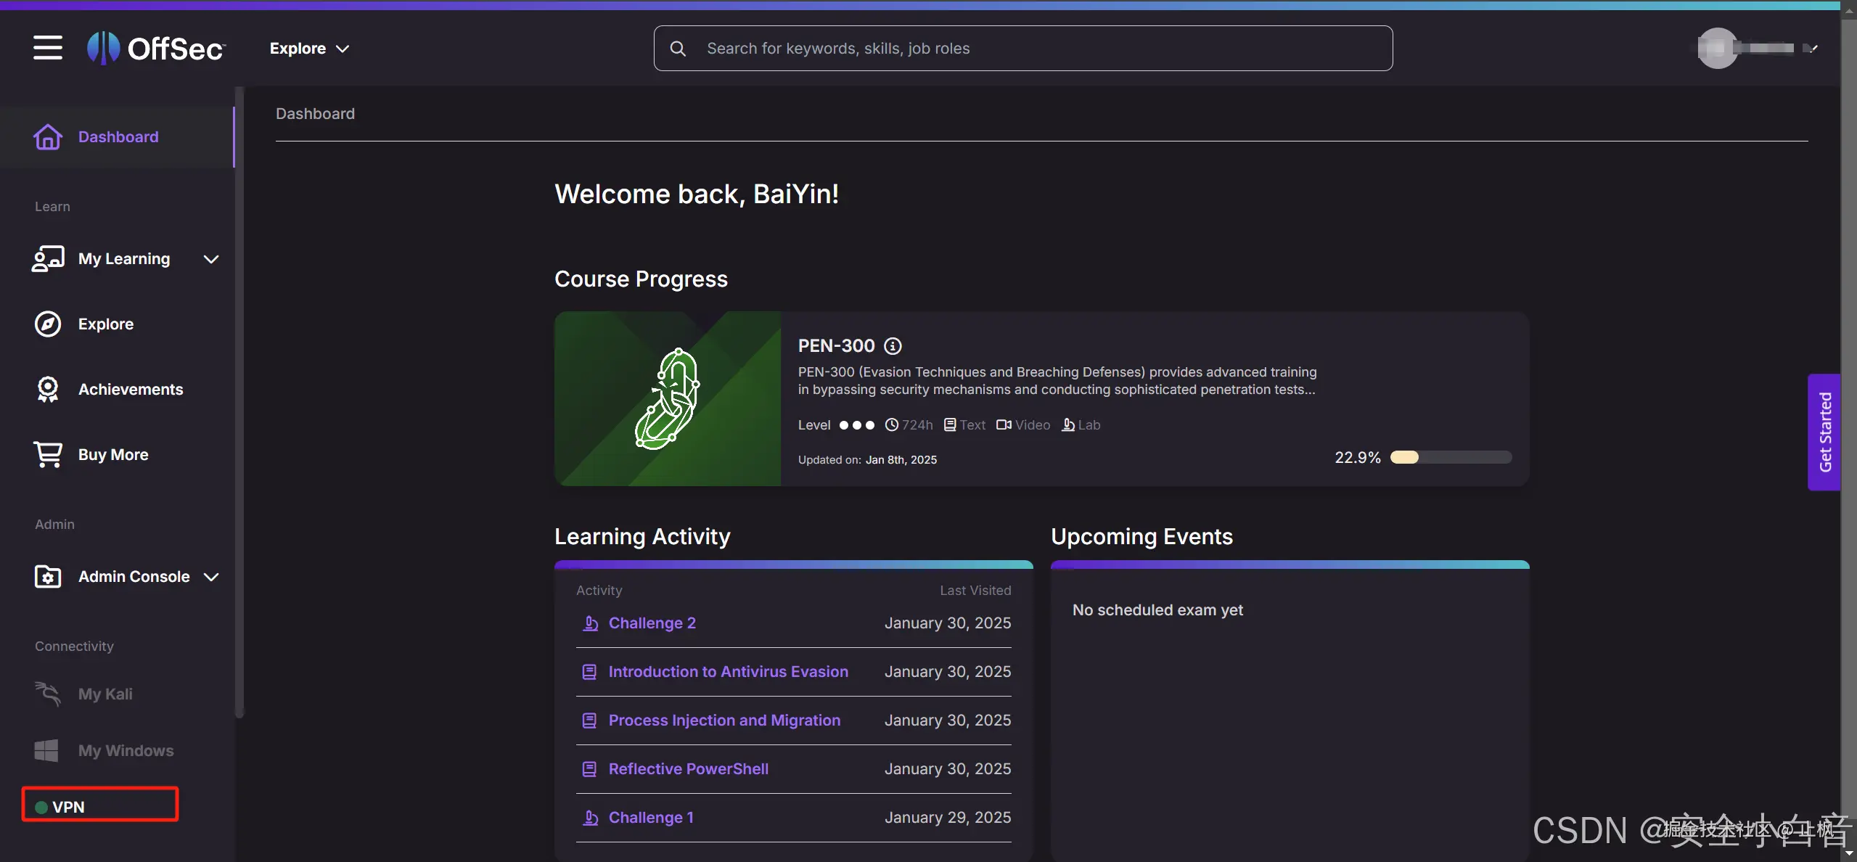Click the Explore compass icon in sidebar

coord(48,324)
